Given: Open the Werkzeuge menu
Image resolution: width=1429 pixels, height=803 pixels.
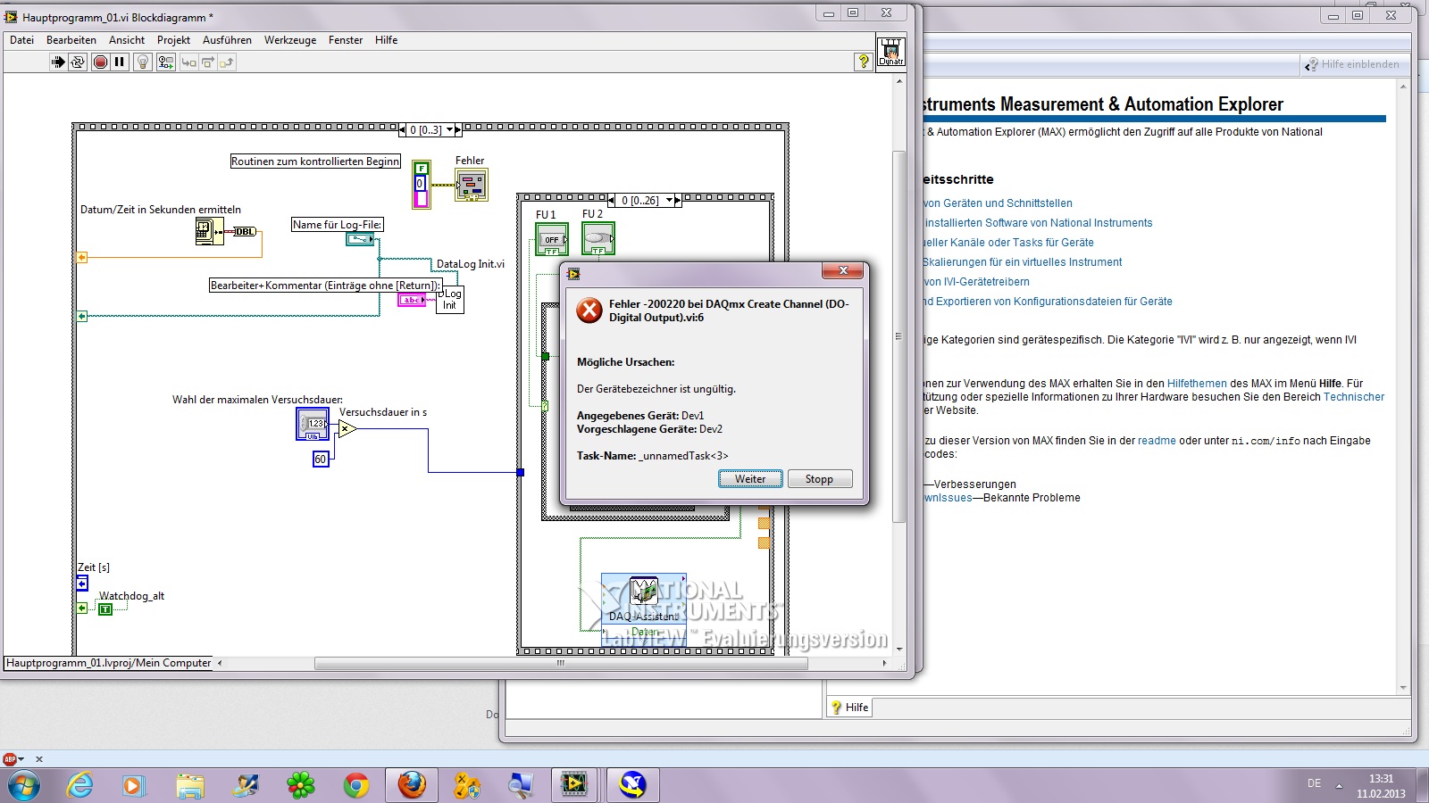Looking at the screenshot, I should pyautogui.click(x=289, y=40).
